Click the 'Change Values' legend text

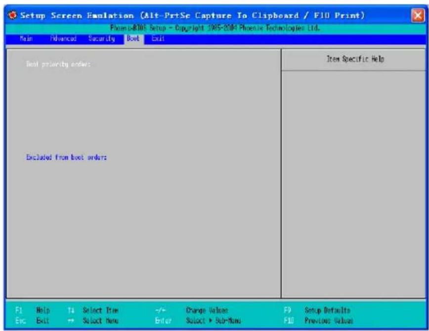click(207, 310)
